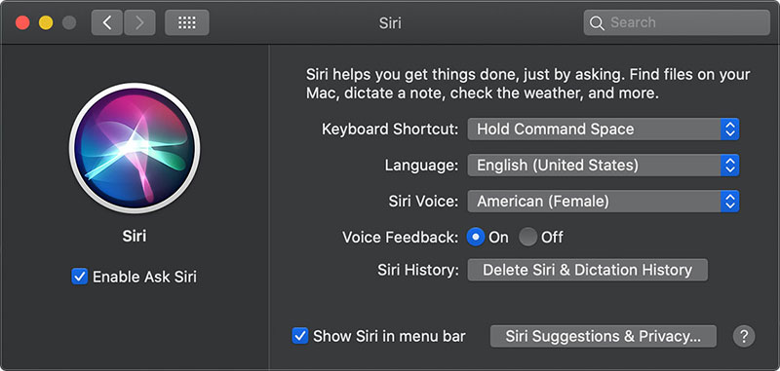Click Delete Siri & Dictation History
Image resolution: width=780 pixels, height=371 pixels.
pos(588,270)
